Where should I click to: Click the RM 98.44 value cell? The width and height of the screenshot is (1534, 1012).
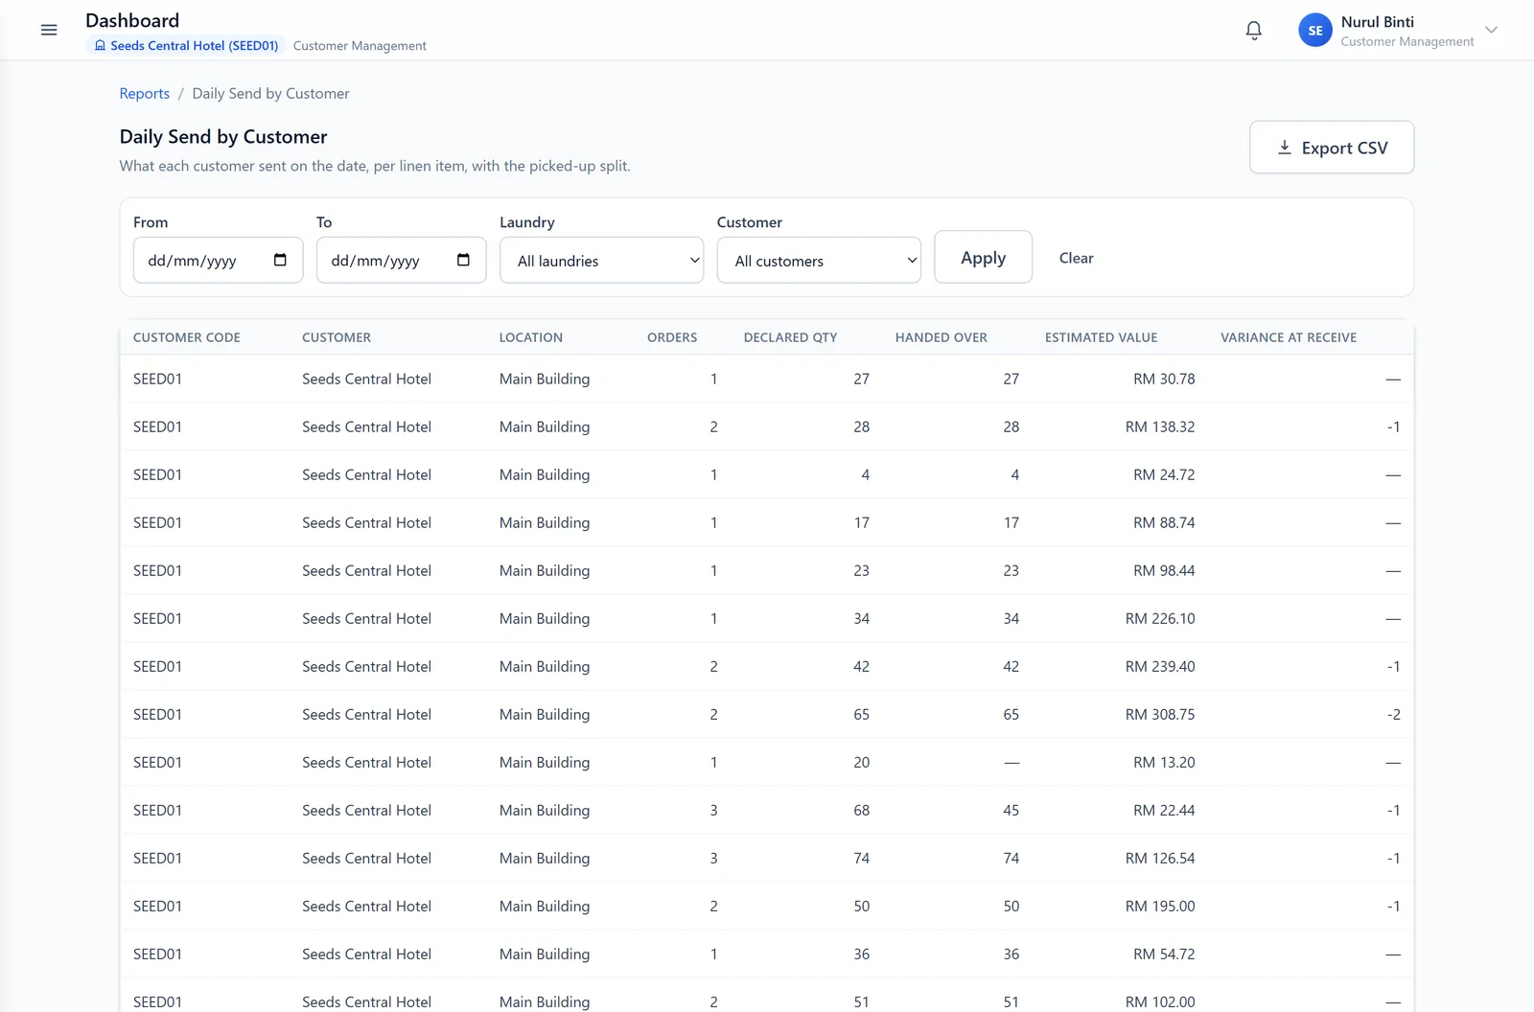coord(1164,570)
